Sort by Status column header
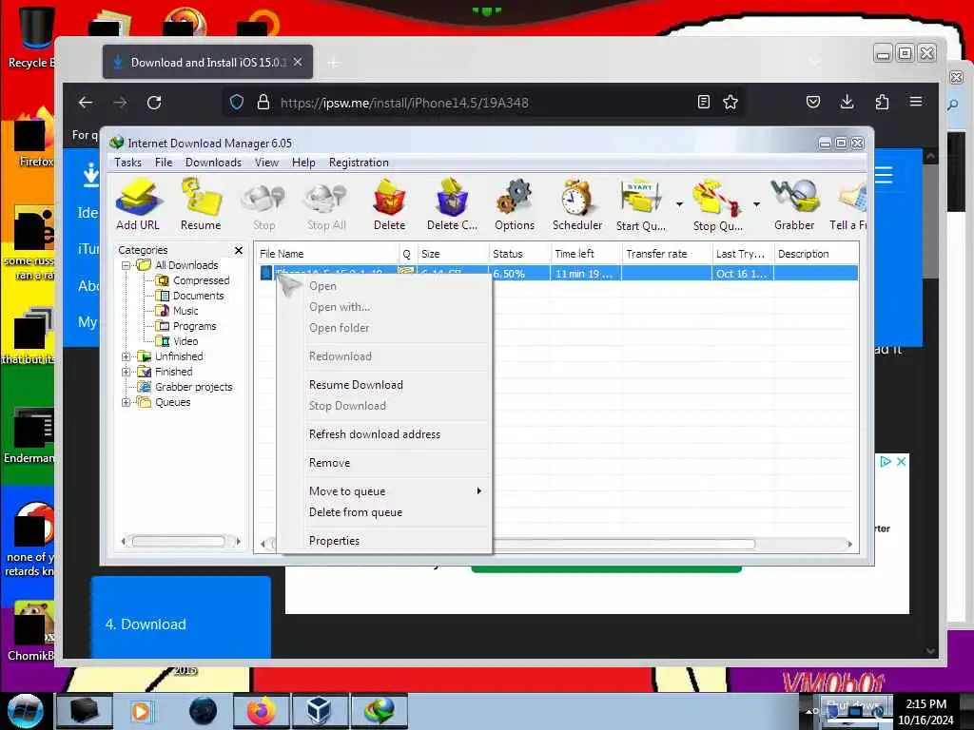Image resolution: width=974 pixels, height=730 pixels. [519, 254]
